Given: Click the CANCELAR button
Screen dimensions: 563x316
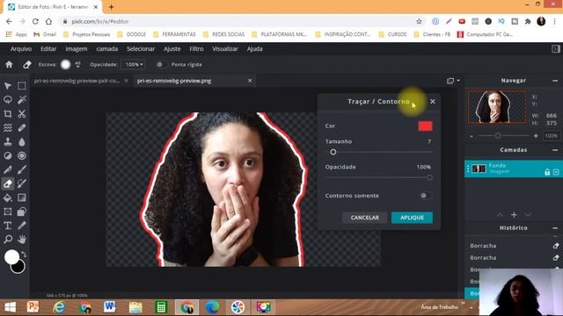Looking at the screenshot, I should coord(364,218).
